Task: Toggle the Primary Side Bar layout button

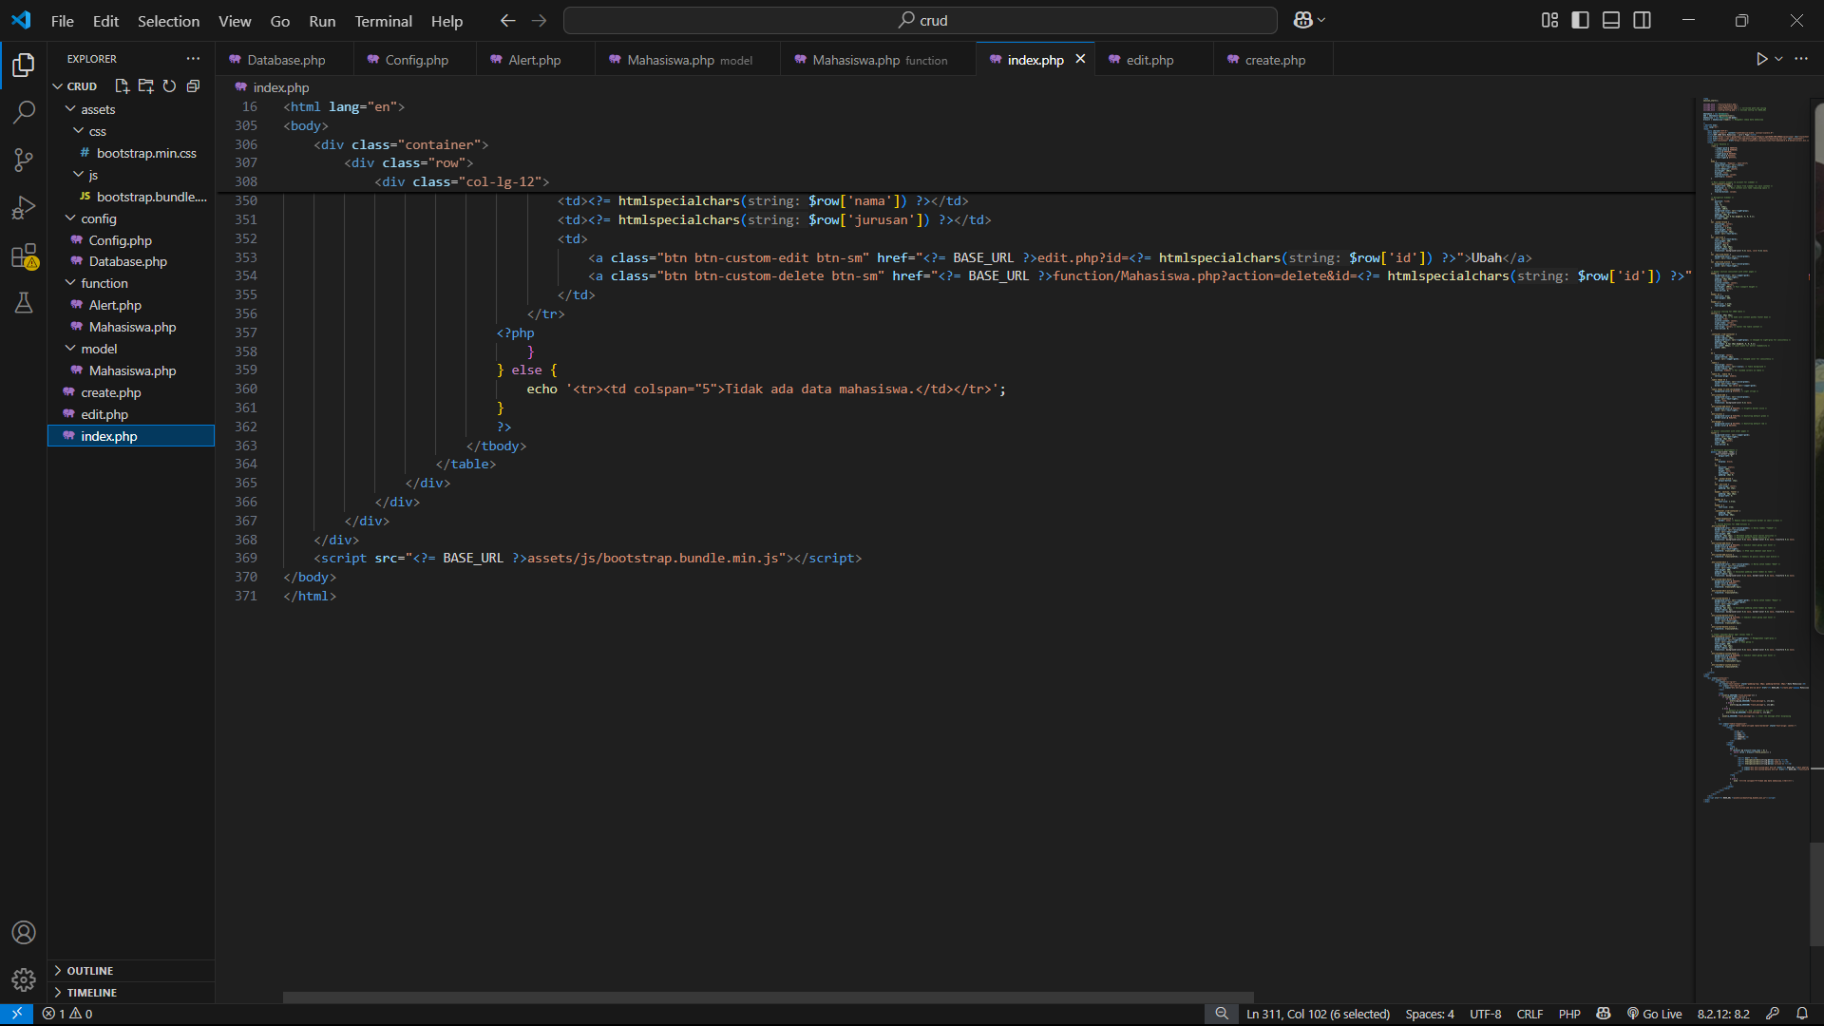Action: (x=1580, y=20)
